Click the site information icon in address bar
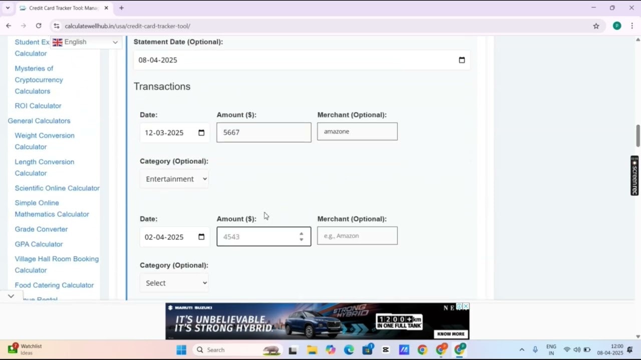 [x=56, y=26]
